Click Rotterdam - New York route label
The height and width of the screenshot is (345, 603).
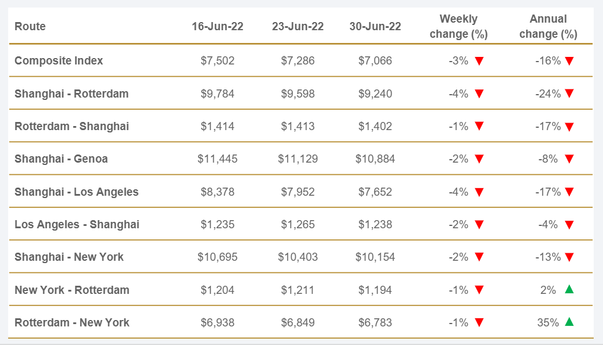(x=72, y=322)
